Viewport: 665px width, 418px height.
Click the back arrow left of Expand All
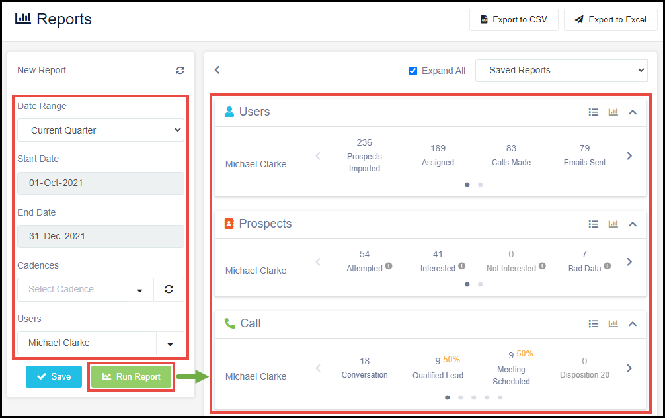(217, 70)
